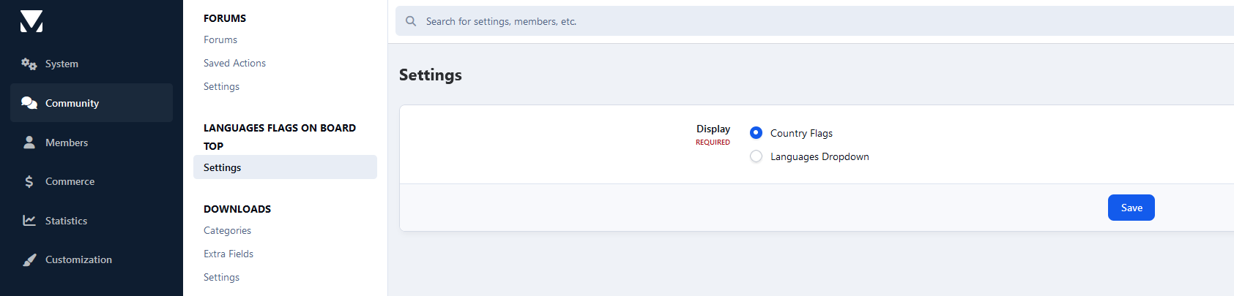Select the Languages Dropdown radio option
Viewport: 1234px width, 296px height.
pos(757,156)
